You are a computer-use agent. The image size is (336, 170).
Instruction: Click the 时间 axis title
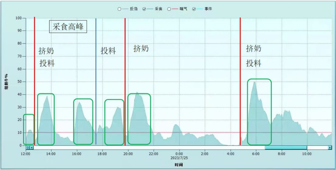pyautogui.click(x=179, y=165)
